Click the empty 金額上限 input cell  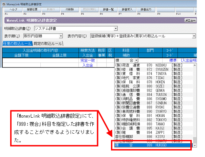[x=59, y=65]
